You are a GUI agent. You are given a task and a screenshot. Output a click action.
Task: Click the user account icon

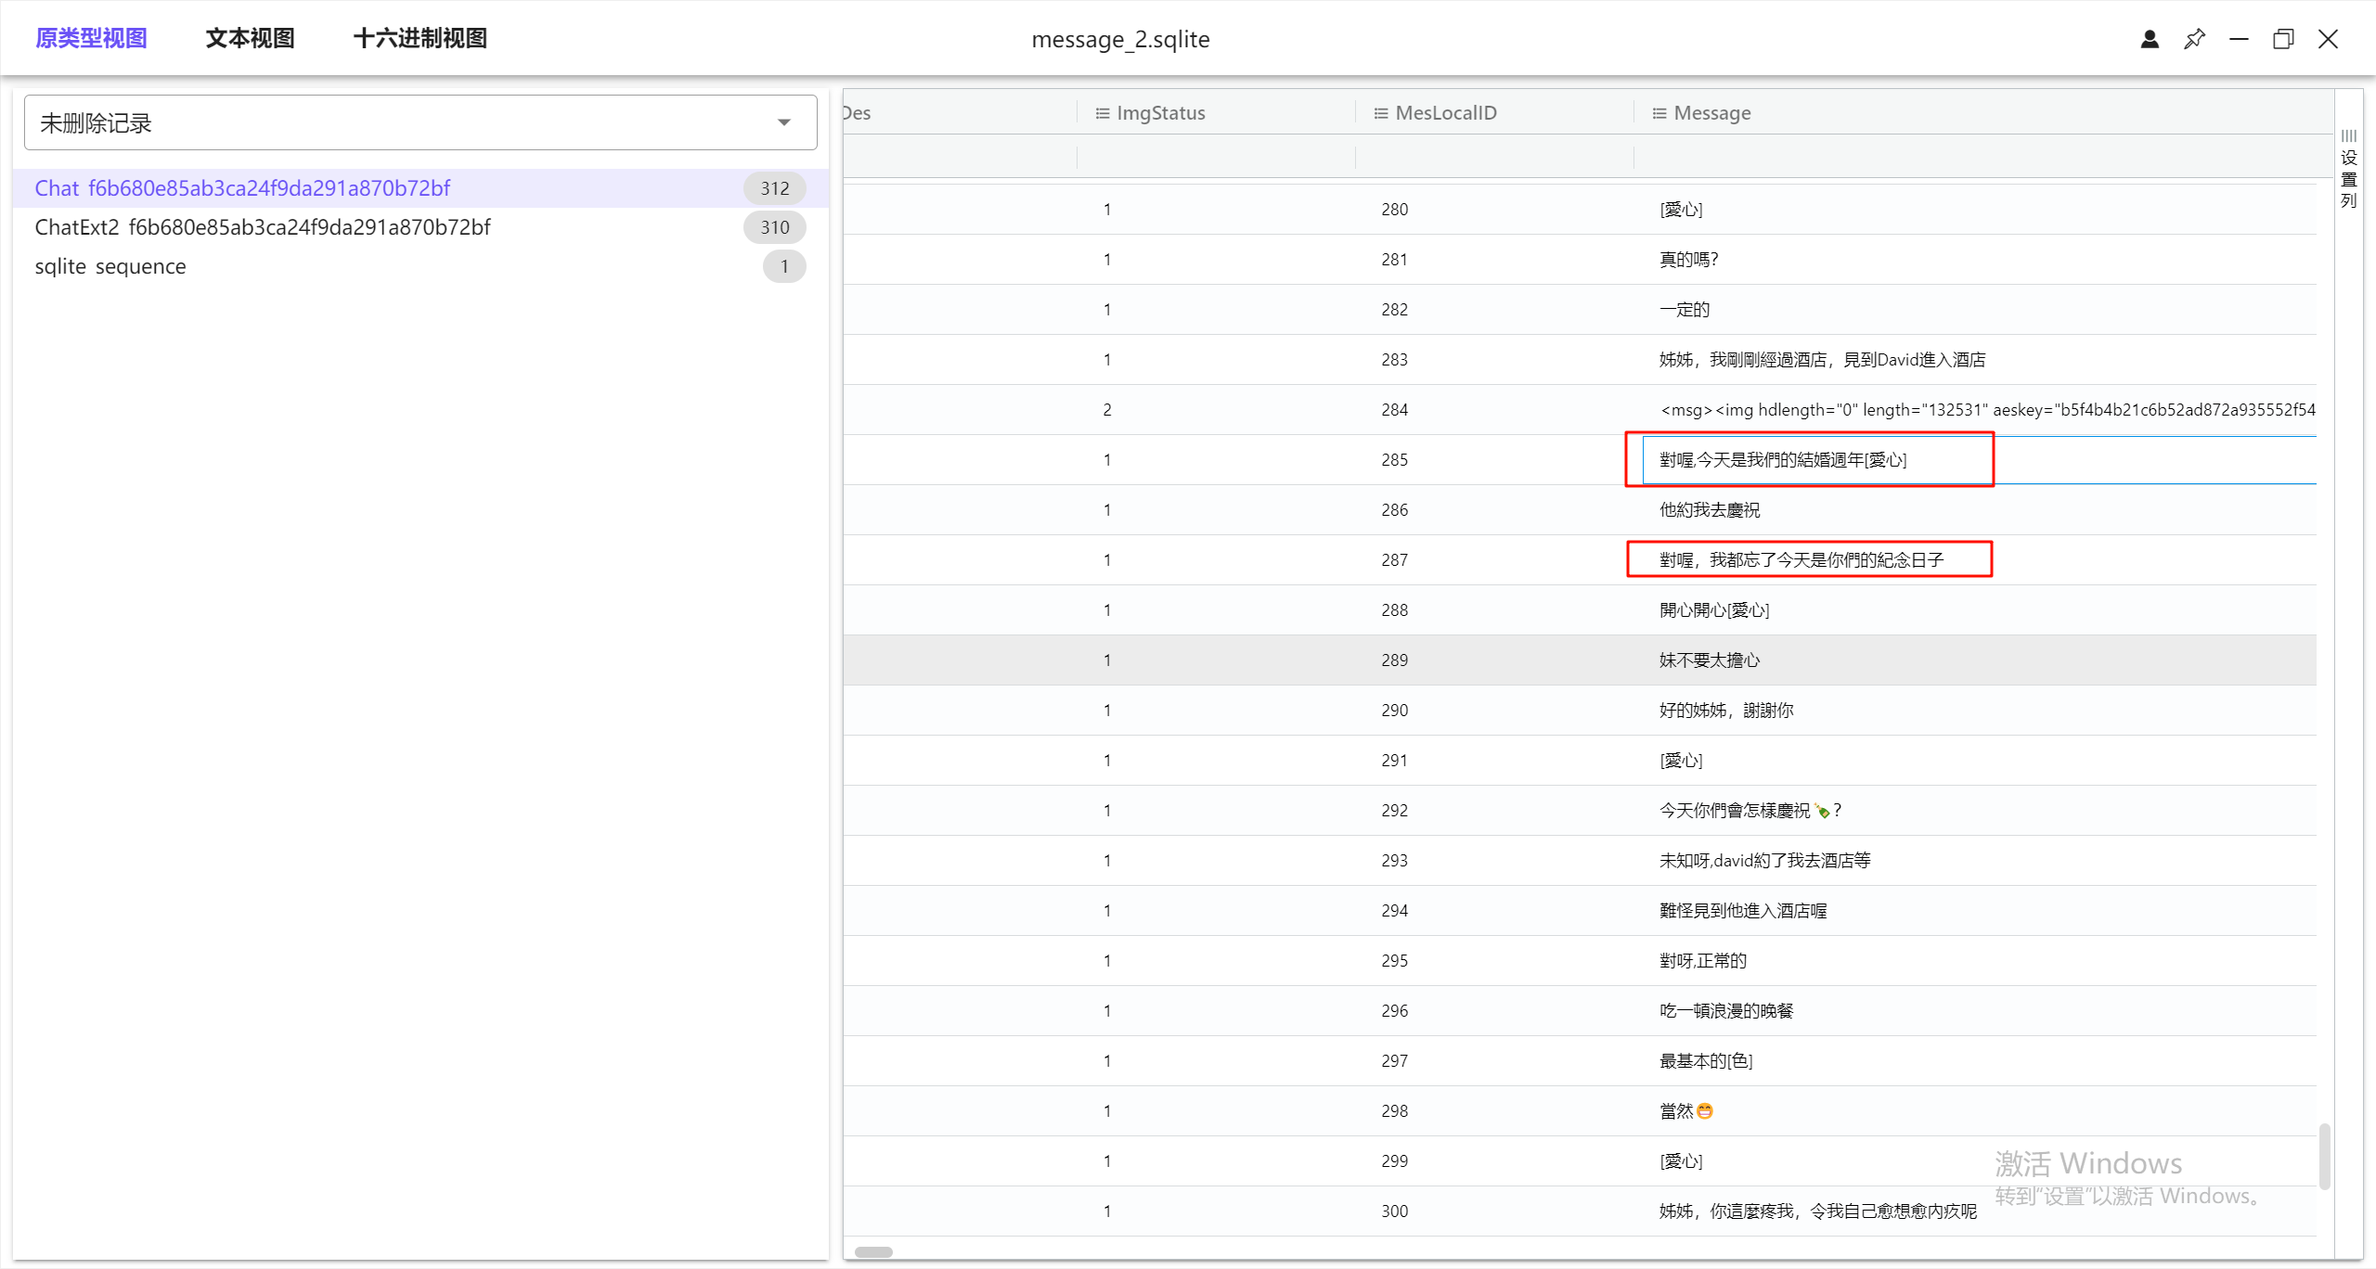[x=2150, y=39]
